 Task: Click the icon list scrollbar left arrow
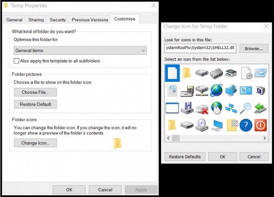pyautogui.click(x=168, y=138)
